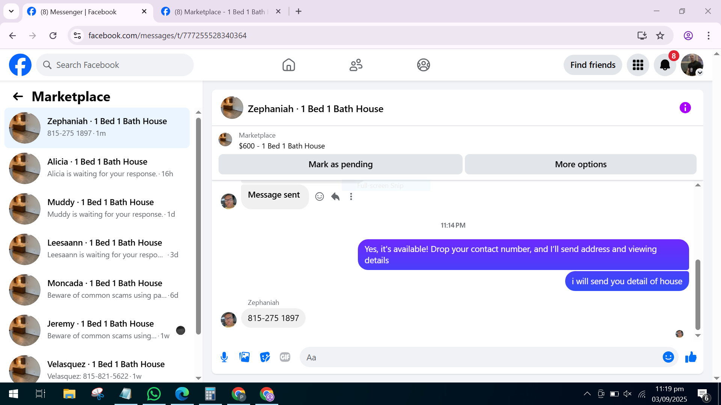Open notifications bell with 8 alerts
Screen dimensions: 721x405
(665, 65)
